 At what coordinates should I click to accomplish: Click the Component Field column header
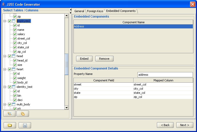(104, 80)
